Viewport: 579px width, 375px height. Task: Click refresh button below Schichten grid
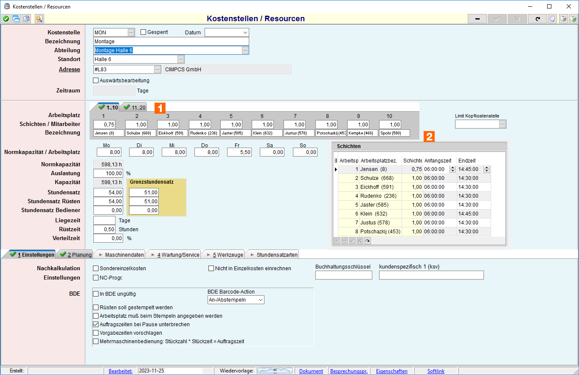[x=368, y=241]
